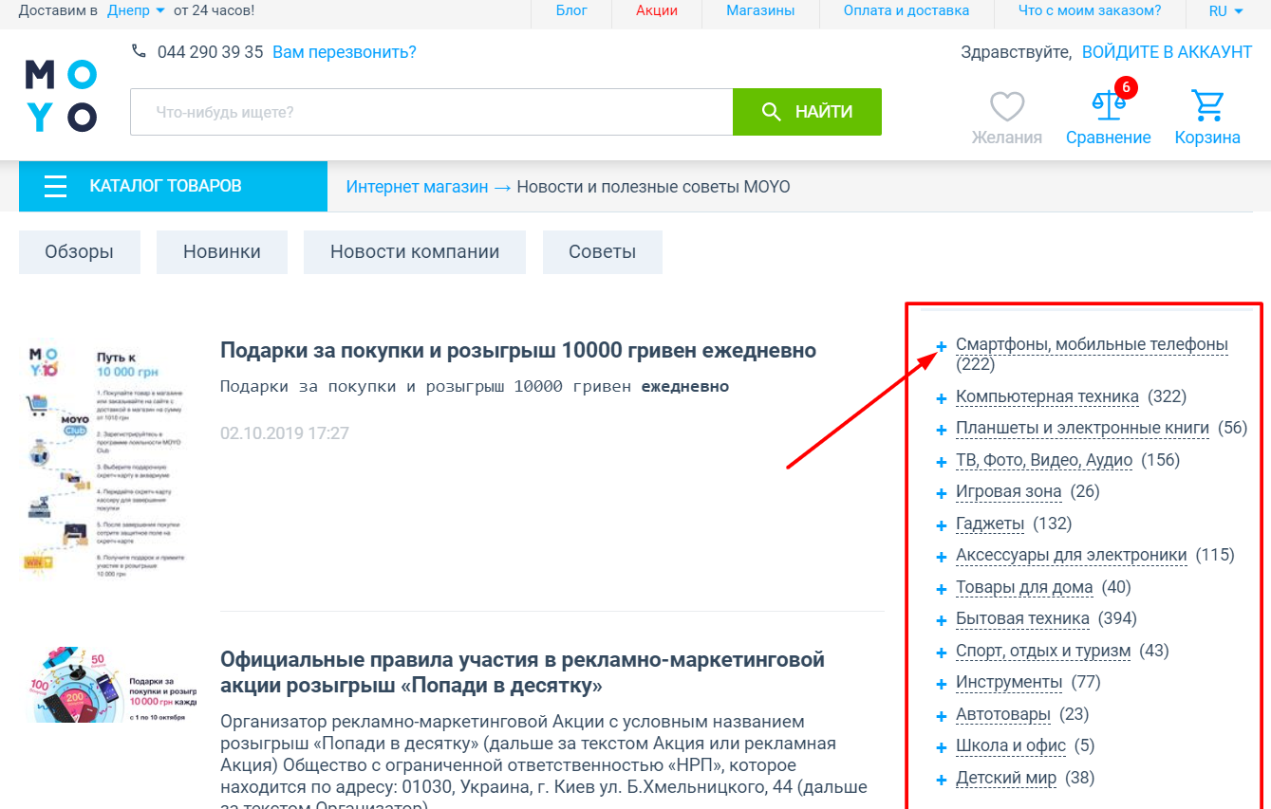Click phone number 044 290 39 35

coord(210,52)
